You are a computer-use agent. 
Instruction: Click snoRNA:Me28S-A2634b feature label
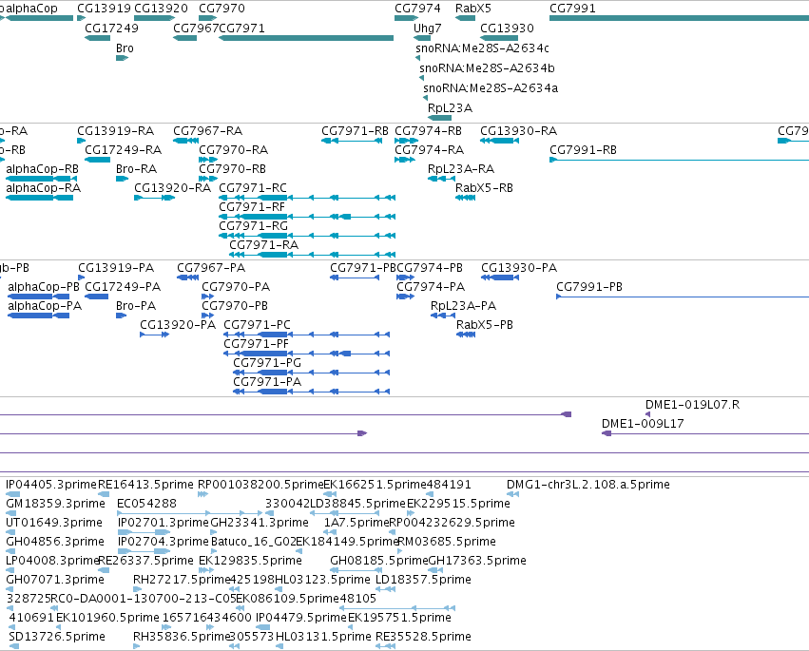pos(487,67)
